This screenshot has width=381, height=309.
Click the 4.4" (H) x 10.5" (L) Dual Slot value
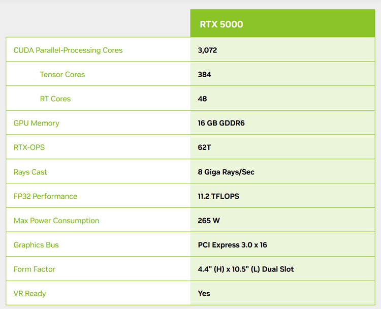246,269
